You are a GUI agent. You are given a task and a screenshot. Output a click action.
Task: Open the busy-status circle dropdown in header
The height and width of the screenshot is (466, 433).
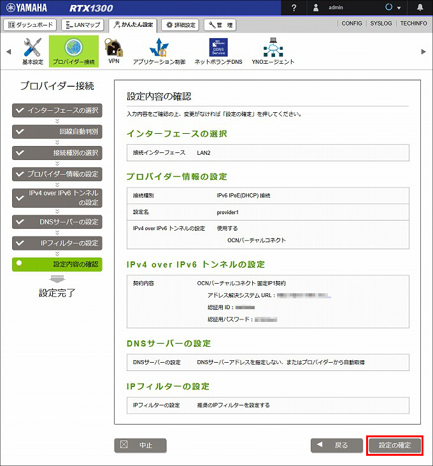click(x=393, y=8)
